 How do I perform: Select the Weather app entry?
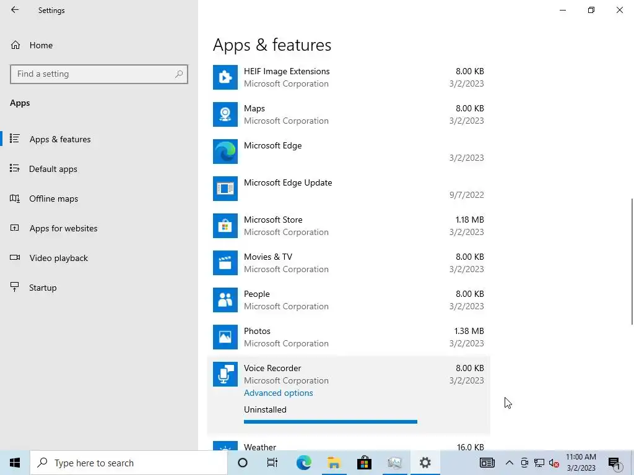349,443
